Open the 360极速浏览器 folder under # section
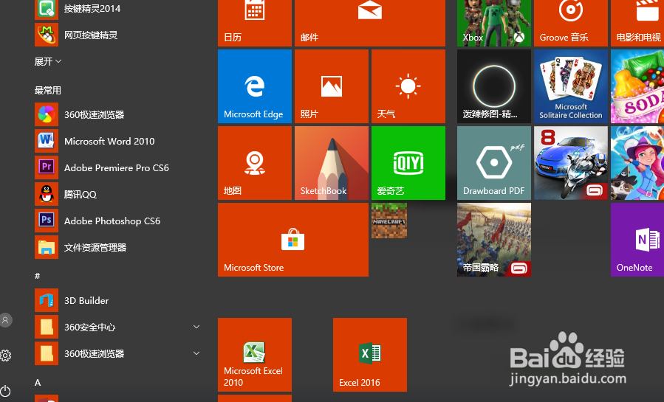Screen dimensions: 664x402 119,354
